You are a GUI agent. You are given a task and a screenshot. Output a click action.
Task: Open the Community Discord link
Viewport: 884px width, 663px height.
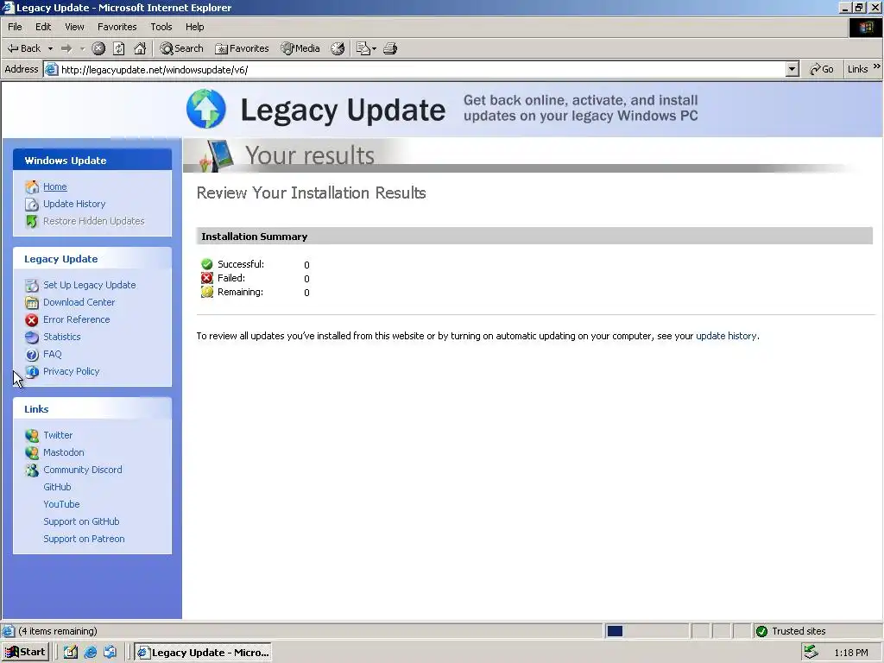point(83,470)
